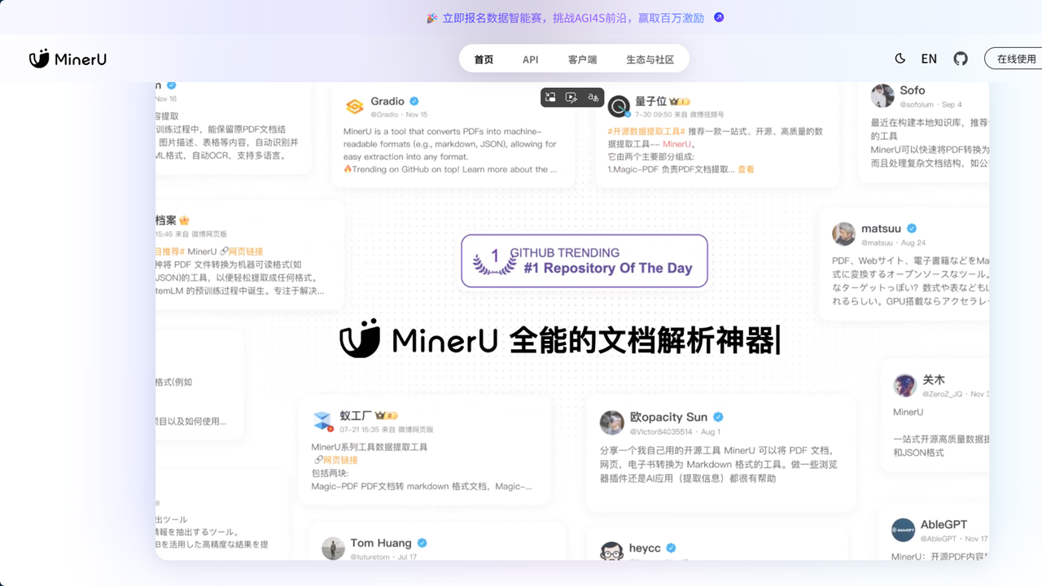Toggle dark mode with the moon icon
This screenshot has width=1042, height=586.
[x=900, y=58]
